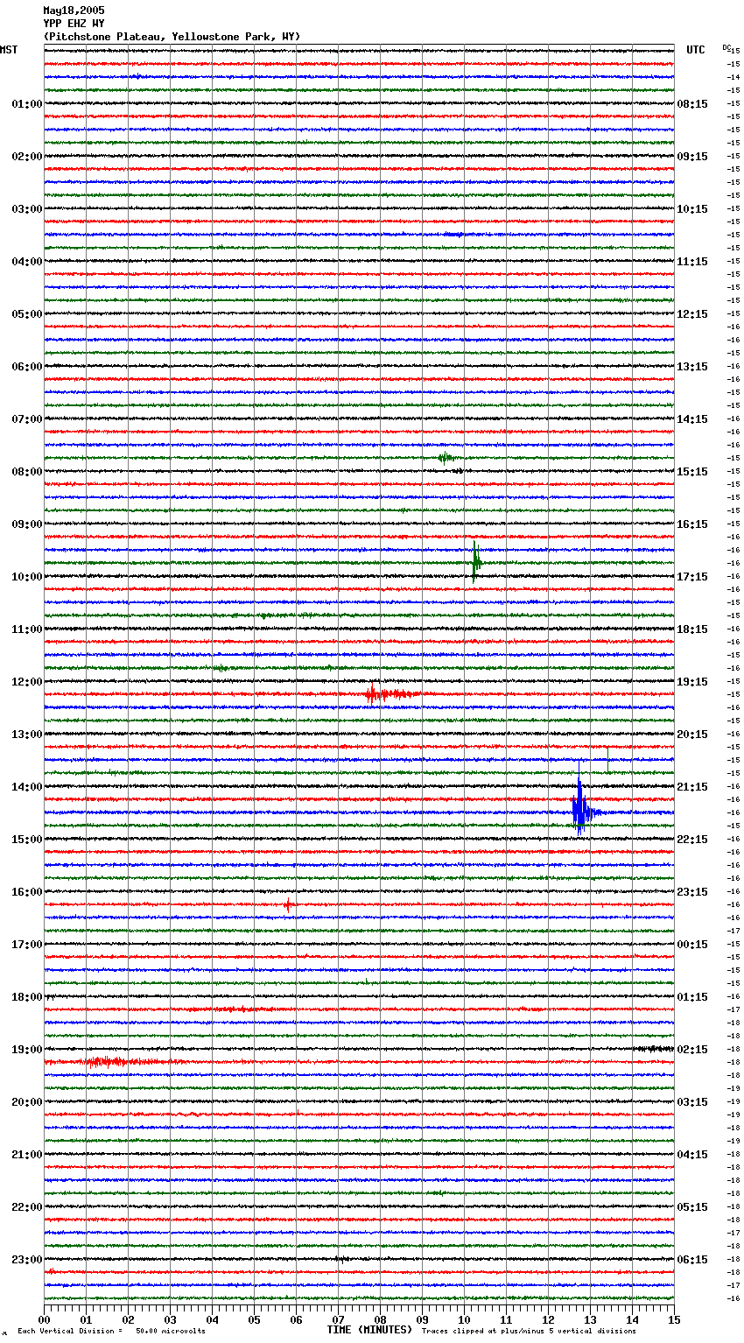Click the 06:15 UTC time label
This screenshot has height=1343, width=744.
[692, 1260]
